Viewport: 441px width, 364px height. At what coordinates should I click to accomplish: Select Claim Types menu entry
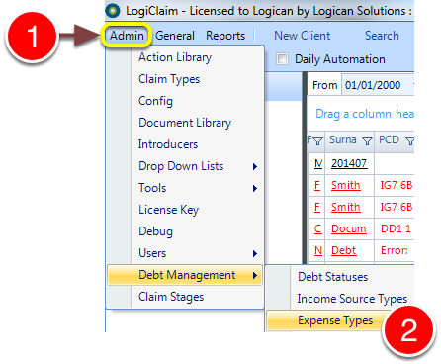click(185, 79)
